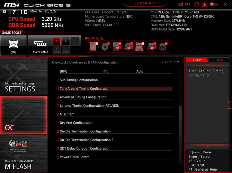Select the hard disk boot device icon
232x173 pixels.
(93, 47)
